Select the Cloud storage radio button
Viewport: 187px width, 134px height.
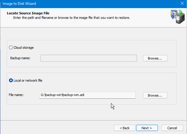(x=11, y=48)
